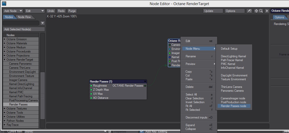Viewport: 289px width, 133px height.
Task: Click the Roughness input socket
Action: 91,86
